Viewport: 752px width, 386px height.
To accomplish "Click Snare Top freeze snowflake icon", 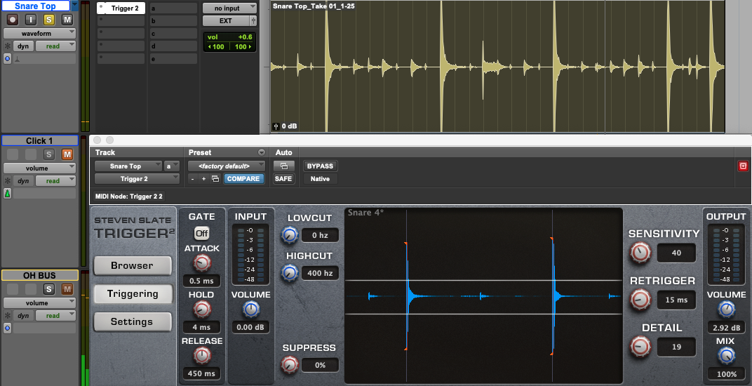I will point(8,46).
